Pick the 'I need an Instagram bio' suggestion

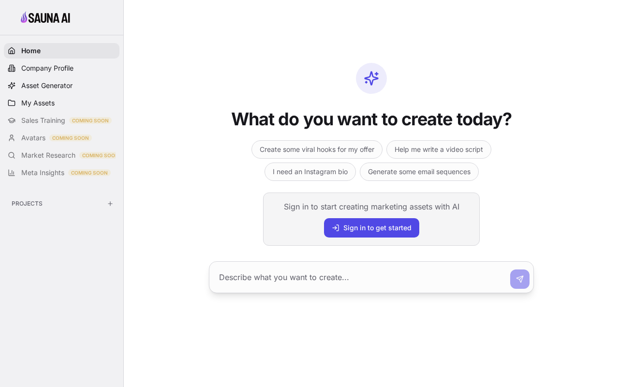310,172
